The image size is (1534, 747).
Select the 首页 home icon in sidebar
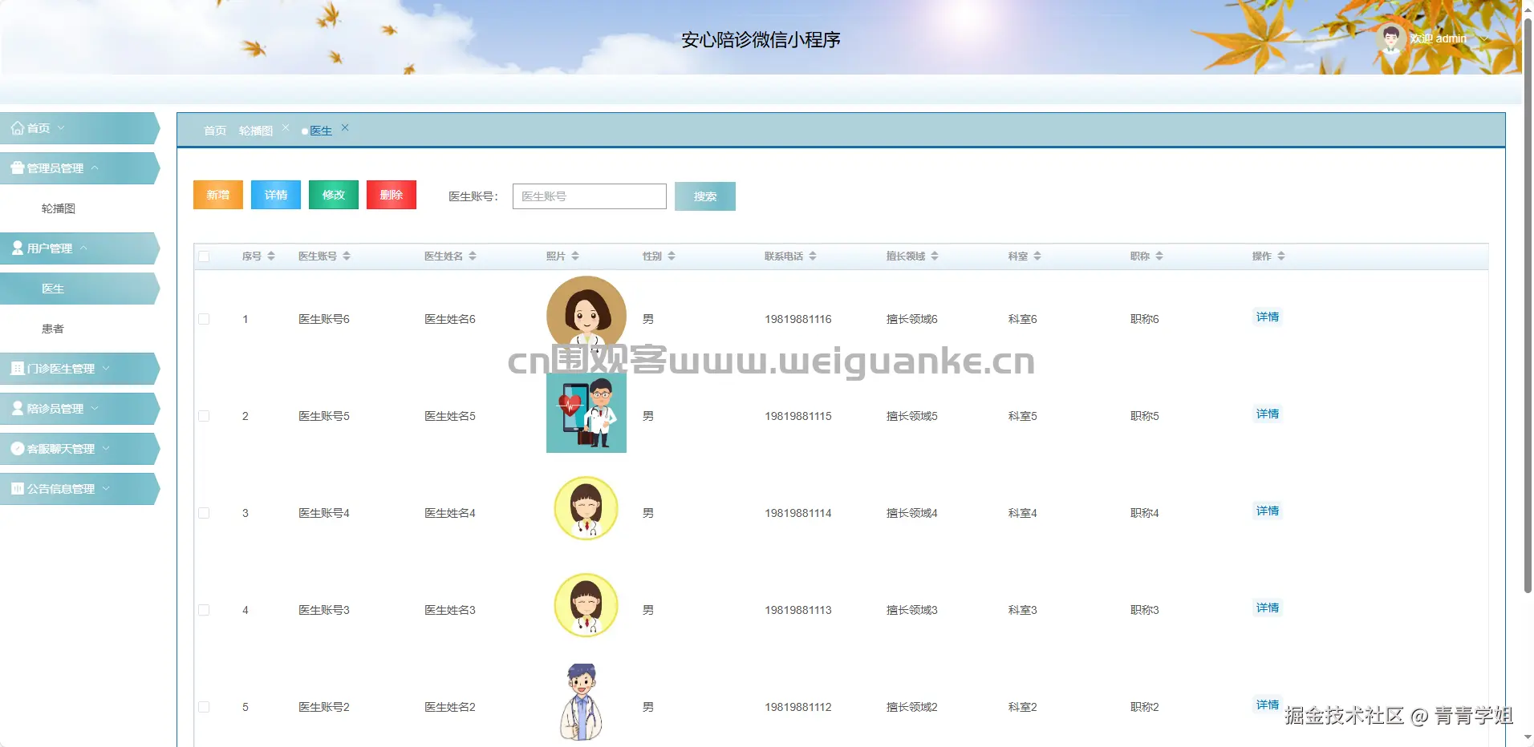[18, 127]
